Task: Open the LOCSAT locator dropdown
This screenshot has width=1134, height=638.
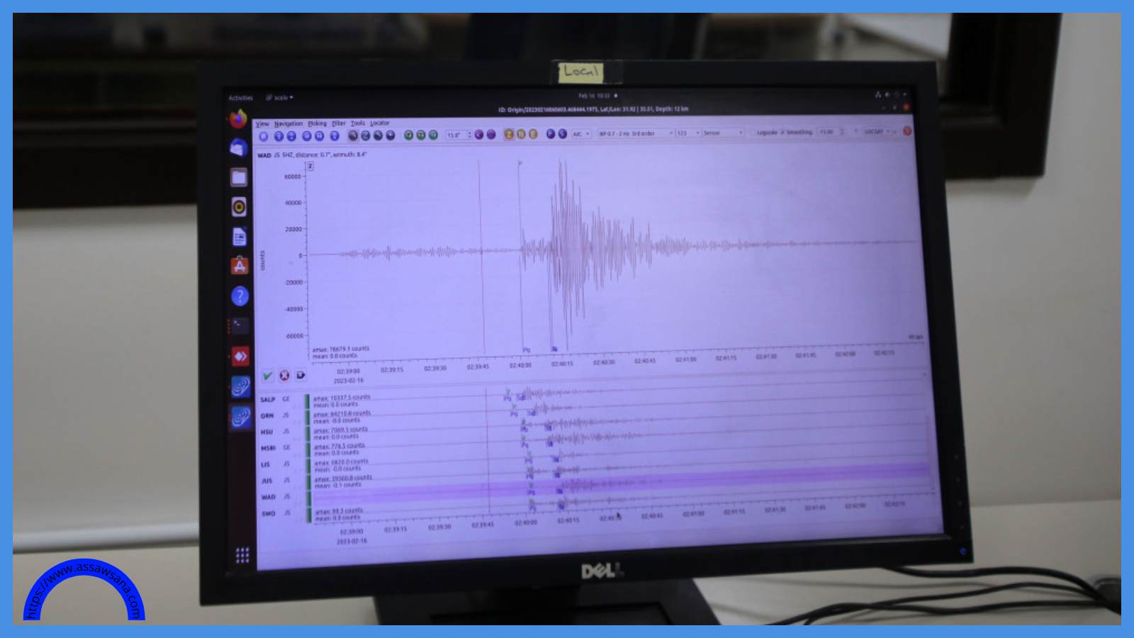Action: (x=876, y=132)
